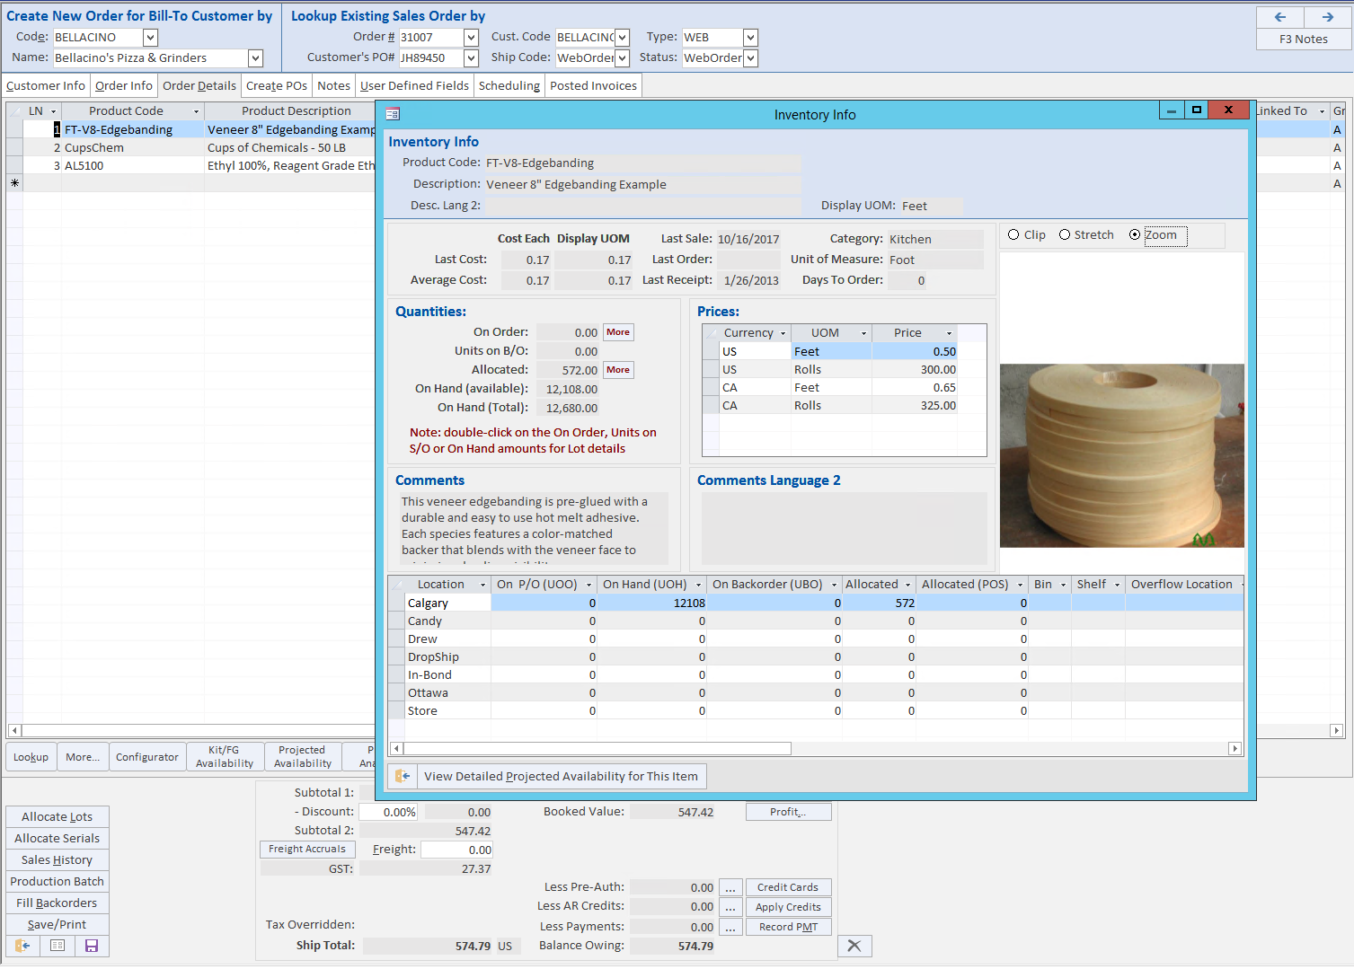
Task: Click the right arrow navigation icon at top right
Action: 1327,16
